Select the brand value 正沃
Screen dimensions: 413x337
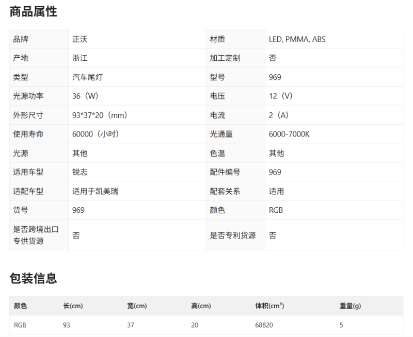tap(80, 39)
